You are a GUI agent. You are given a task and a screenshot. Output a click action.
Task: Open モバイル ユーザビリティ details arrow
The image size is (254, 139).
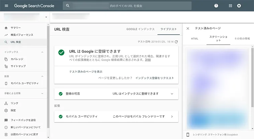[x=172, y=117]
